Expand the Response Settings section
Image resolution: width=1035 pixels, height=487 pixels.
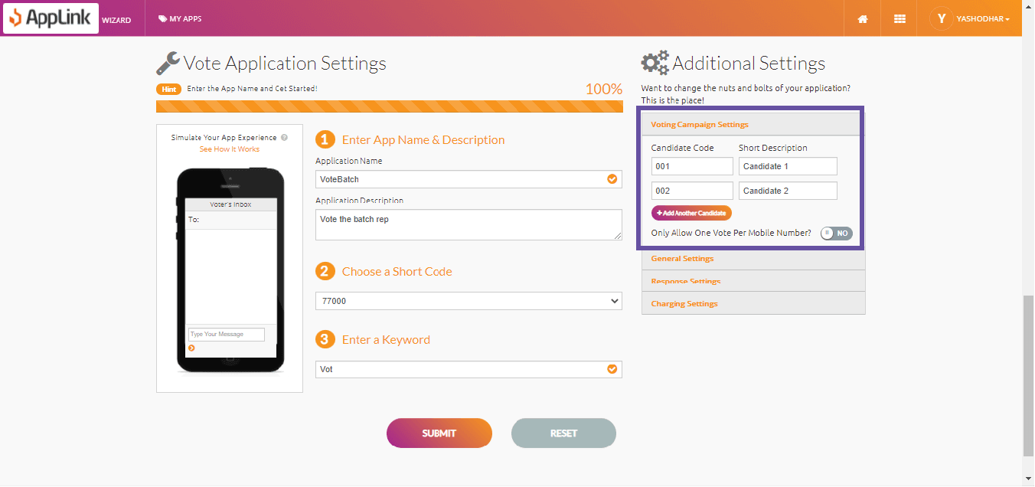753,281
